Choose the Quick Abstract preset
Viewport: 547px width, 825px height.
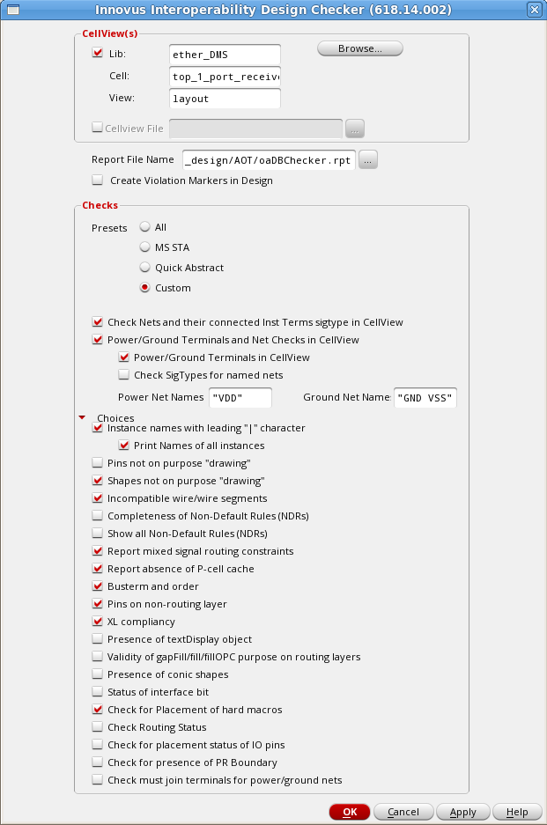(145, 268)
